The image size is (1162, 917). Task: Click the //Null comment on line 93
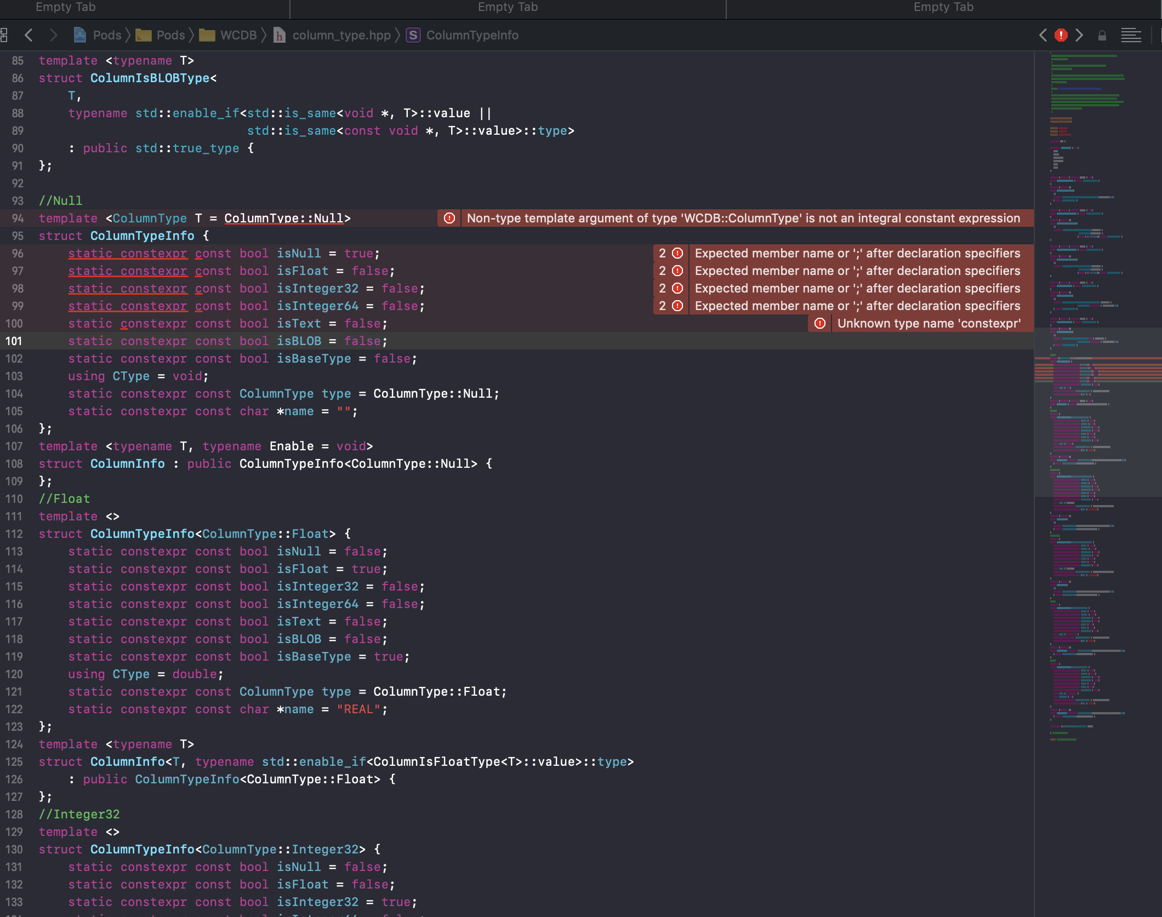click(60, 200)
